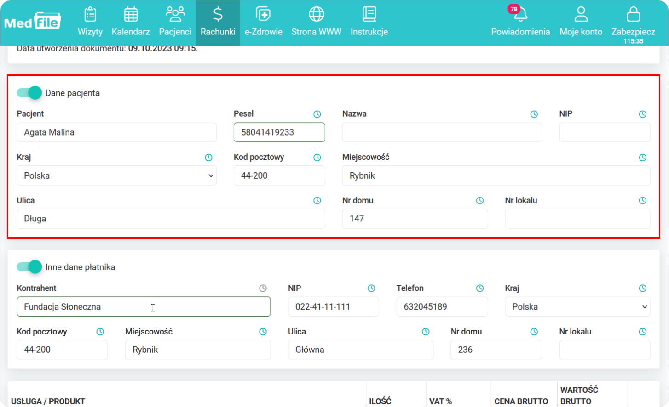Image resolution: width=669 pixels, height=407 pixels.
Task: Select the Rachunki tab
Action: [x=218, y=22]
